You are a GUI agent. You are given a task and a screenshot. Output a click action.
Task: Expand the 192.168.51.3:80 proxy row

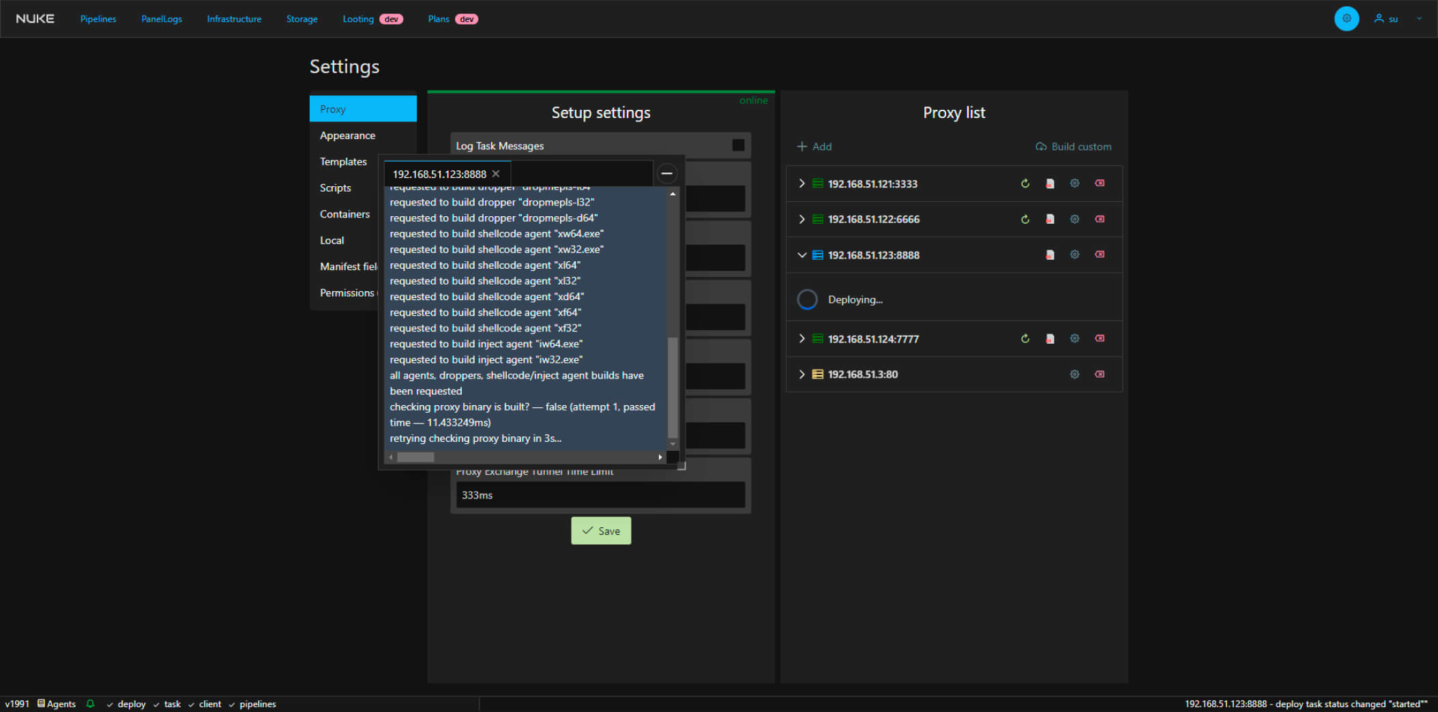coord(802,374)
